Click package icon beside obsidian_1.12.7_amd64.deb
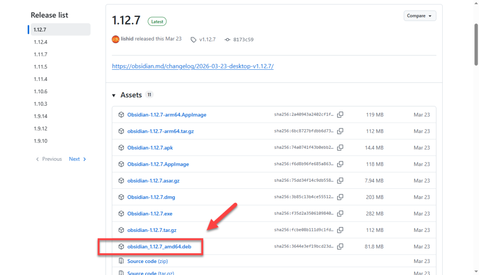Viewport: 479px width, 275px height. tap(121, 247)
